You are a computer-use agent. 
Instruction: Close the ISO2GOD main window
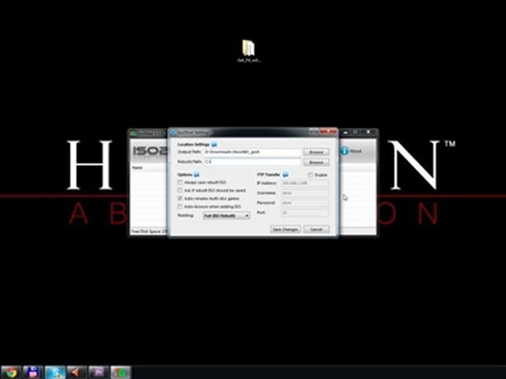point(368,132)
